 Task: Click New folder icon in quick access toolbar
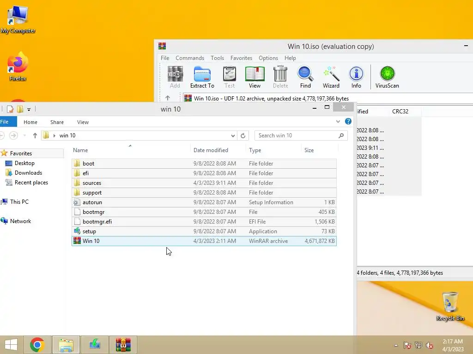click(x=20, y=109)
